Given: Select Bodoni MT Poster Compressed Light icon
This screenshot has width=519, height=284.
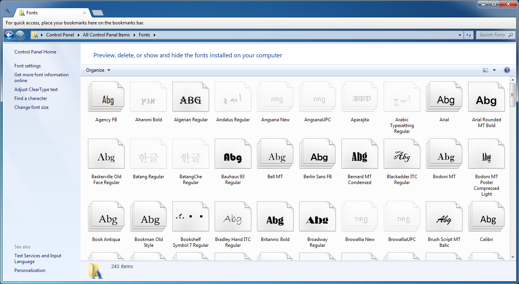Looking at the screenshot, I should point(486,154).
